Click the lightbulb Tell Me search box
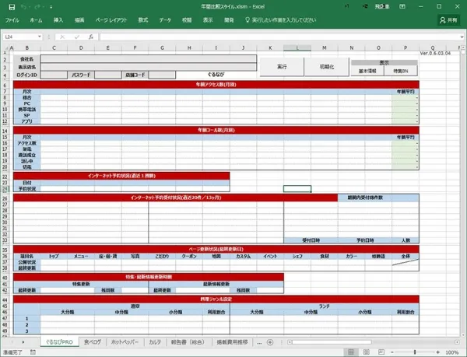Screen dimensions: 467x357 280,20
